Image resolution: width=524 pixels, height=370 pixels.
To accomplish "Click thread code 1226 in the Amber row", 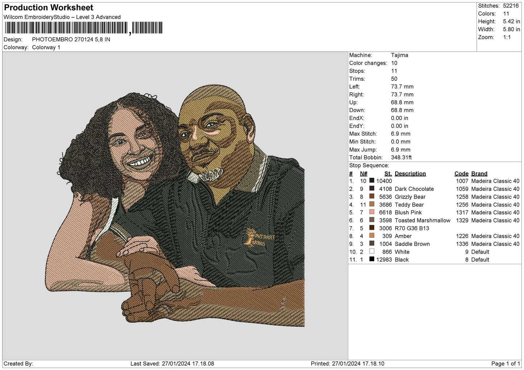I will click(x=462, y=236).
